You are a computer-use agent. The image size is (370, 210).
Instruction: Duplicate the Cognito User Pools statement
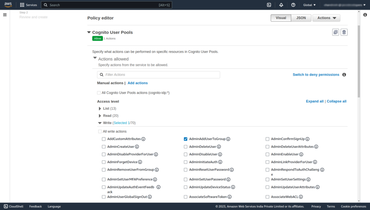[335, 32]
